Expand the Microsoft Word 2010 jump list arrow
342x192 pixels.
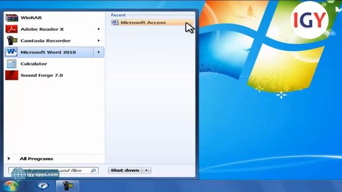99,52
